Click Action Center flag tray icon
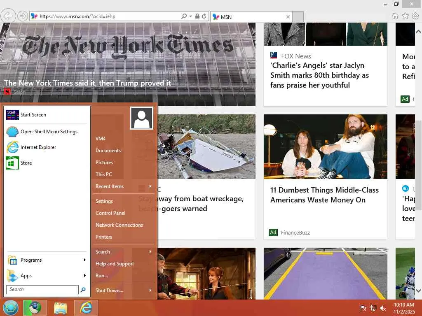 (363, 308)
